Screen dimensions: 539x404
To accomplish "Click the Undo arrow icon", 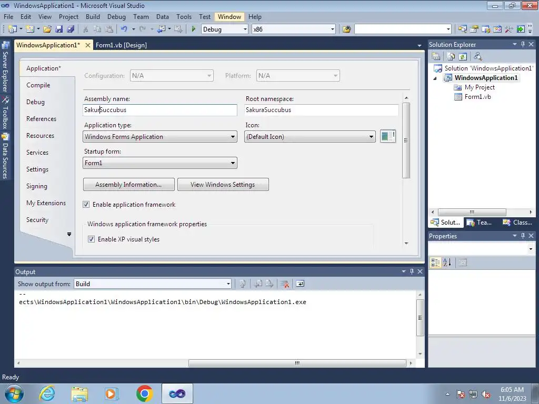I will [124, 29].
